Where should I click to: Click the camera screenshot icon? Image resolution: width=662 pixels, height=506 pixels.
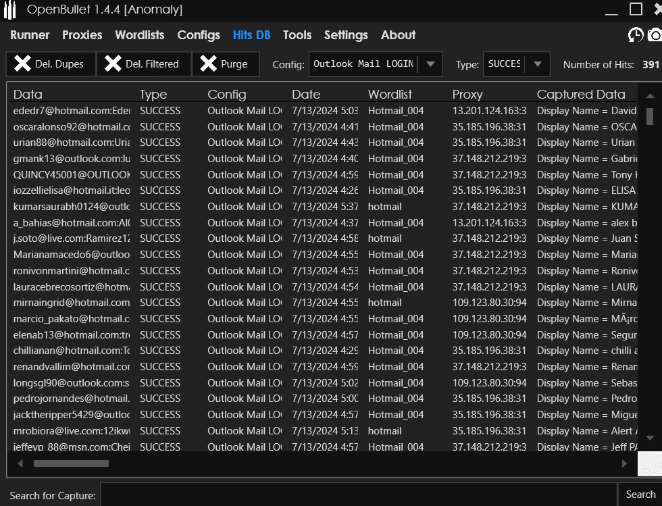coord(655,35)
